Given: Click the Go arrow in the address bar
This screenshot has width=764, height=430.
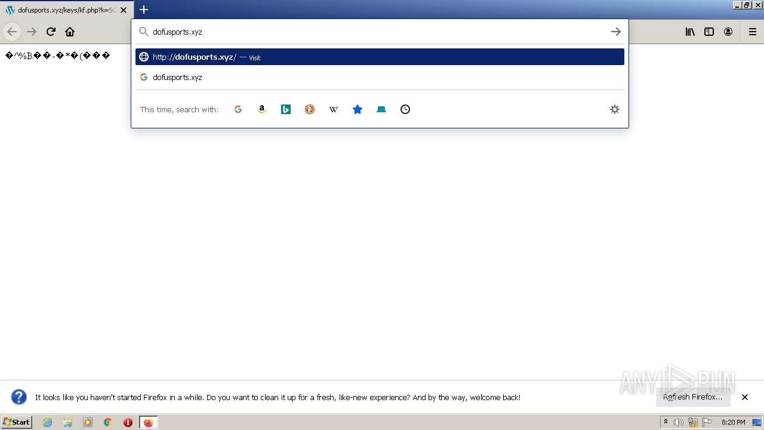Looking at the screenshot, I should tap(616, 32).
